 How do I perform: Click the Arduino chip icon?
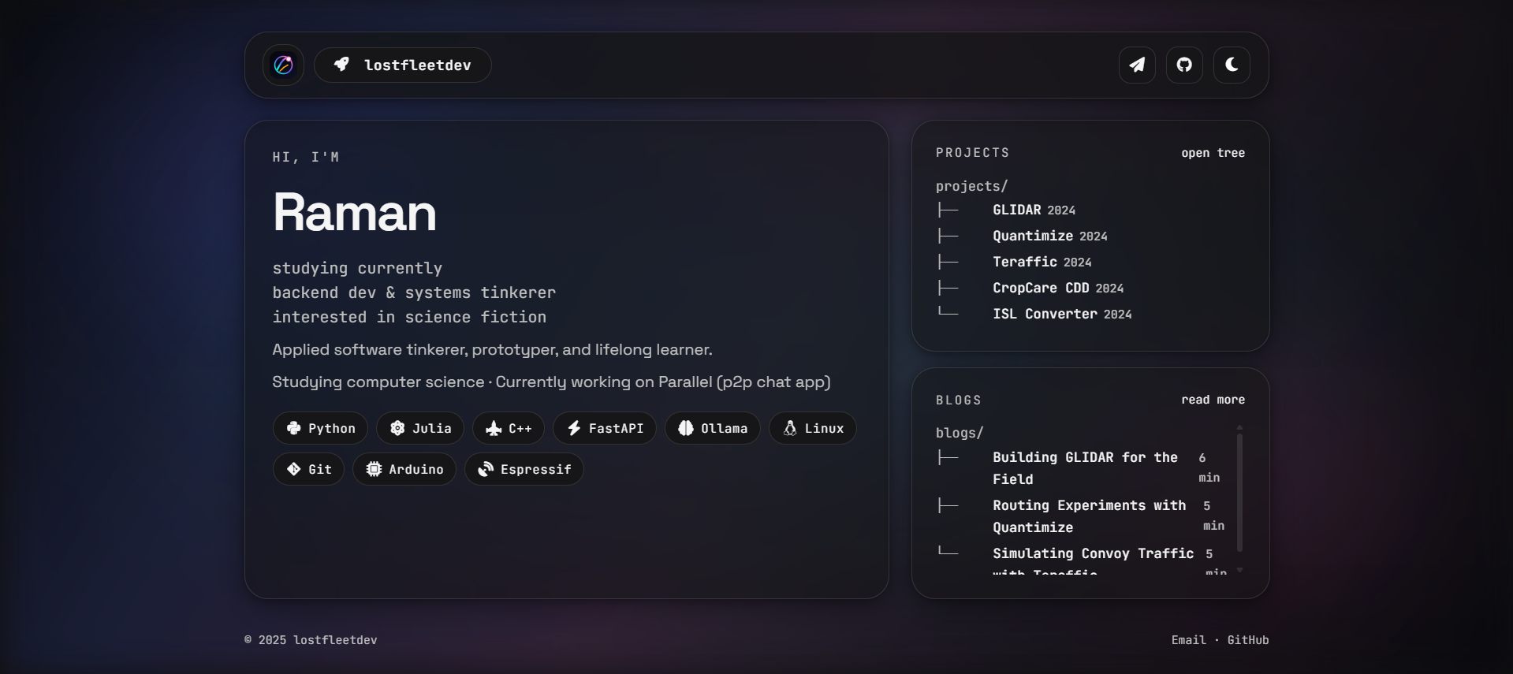click(x=374, y=469)
